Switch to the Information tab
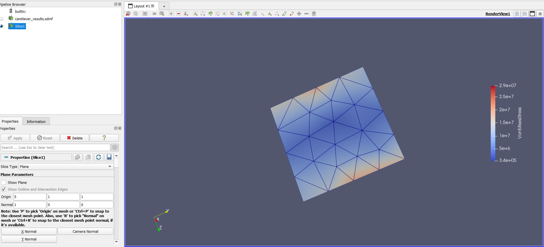The image size is (544, 247). (x=36, y=122)
